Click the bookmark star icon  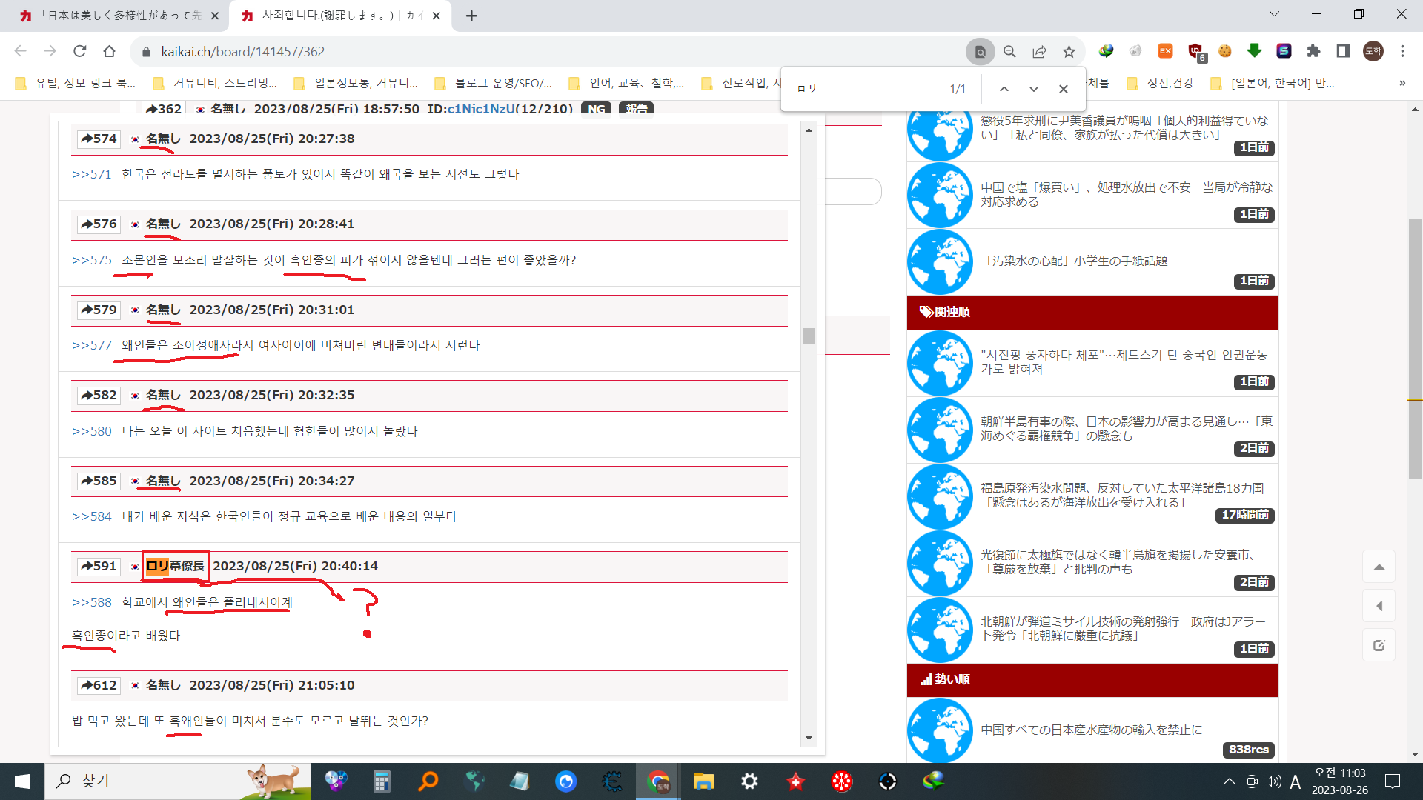pyautogui.click(x=1069, y=52)
